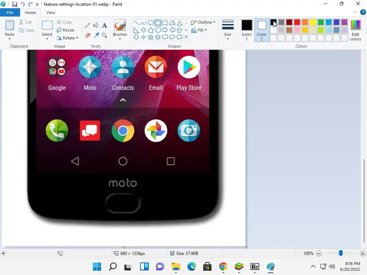367x275 pixels.
Task: Select Color 1 foreground box
Action: pos(247,30)
